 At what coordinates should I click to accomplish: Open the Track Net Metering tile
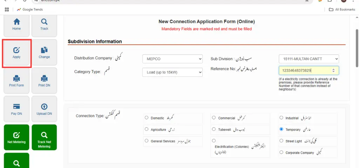tap(44, 137)
